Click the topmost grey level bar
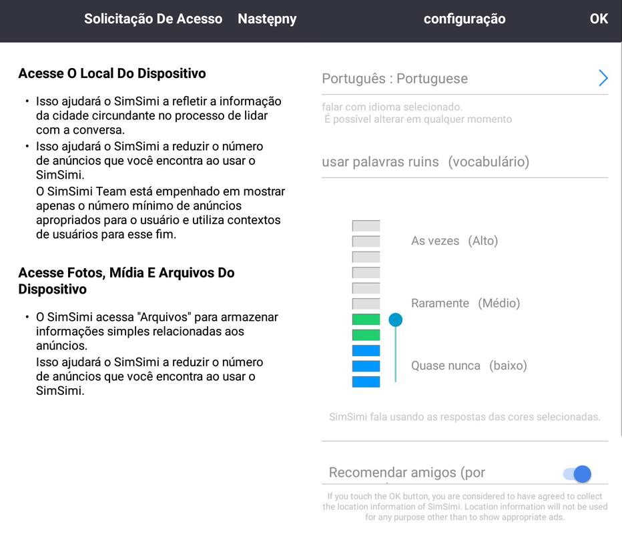This screenshot has width=622, height=533. pos(366,226)
